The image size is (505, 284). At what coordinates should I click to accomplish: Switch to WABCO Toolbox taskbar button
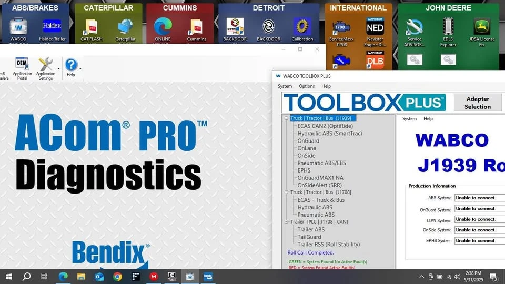190,277
